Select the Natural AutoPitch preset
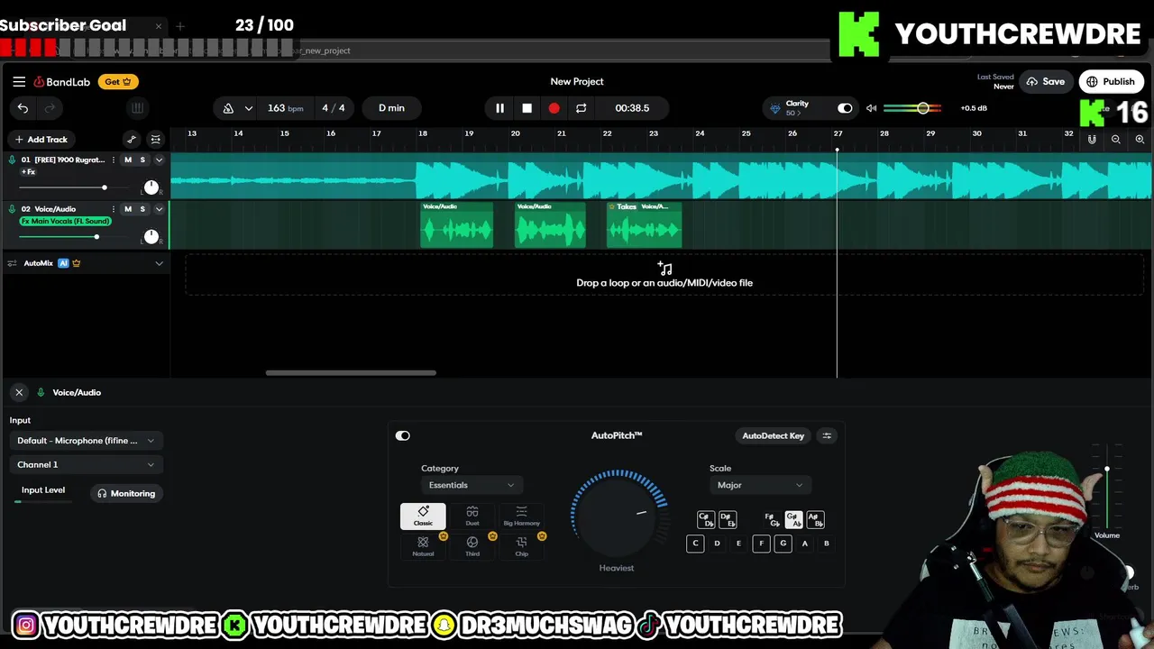Image resolution: width=1154 pixels, height=649 pixels. point(423,546)
